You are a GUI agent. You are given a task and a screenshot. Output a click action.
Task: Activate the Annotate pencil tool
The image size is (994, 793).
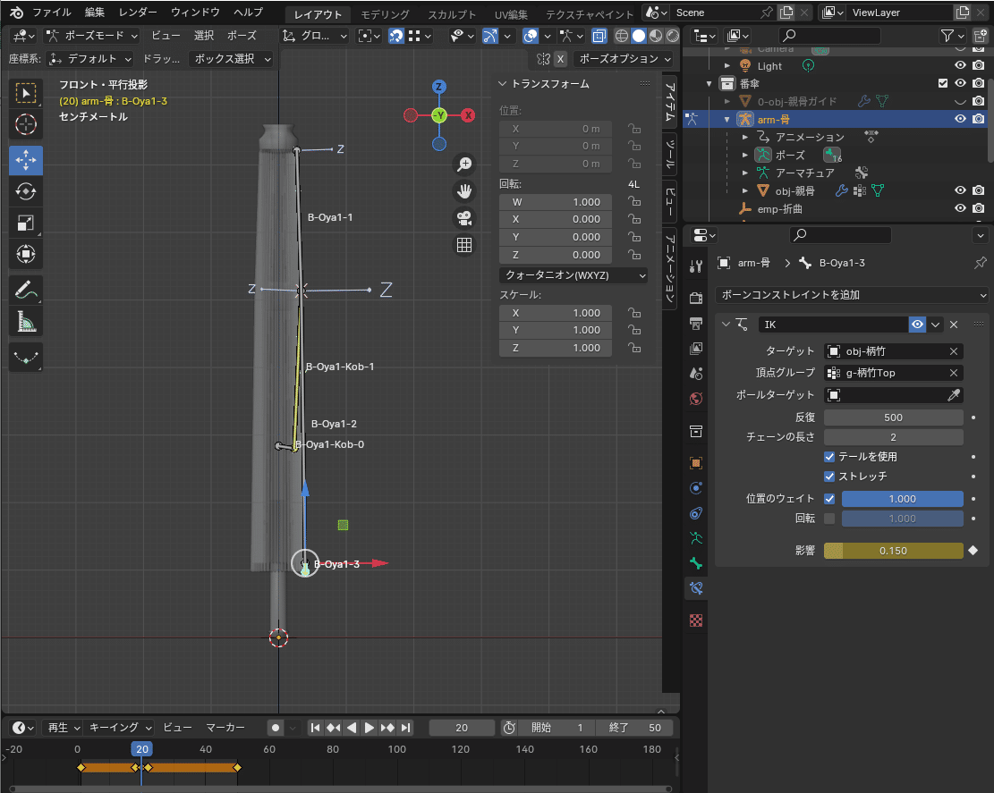pyautogui.click(x=26, y=290)
